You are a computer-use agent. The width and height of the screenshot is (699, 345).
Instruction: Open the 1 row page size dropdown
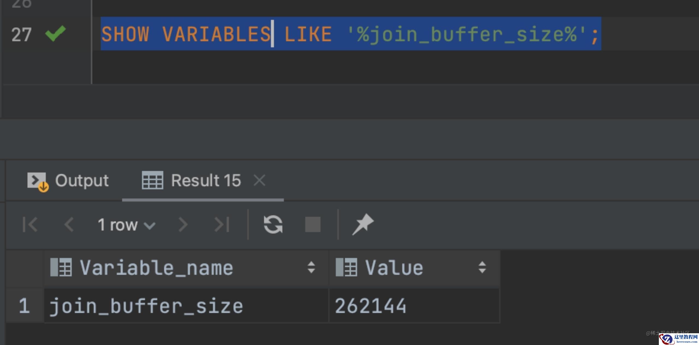127,225
